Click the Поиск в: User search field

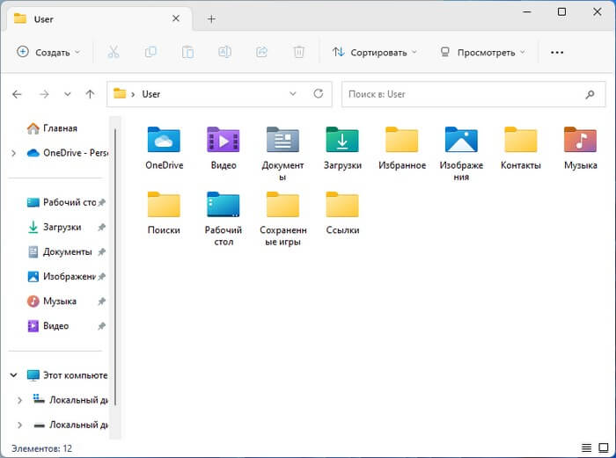(x=473, y=94)
